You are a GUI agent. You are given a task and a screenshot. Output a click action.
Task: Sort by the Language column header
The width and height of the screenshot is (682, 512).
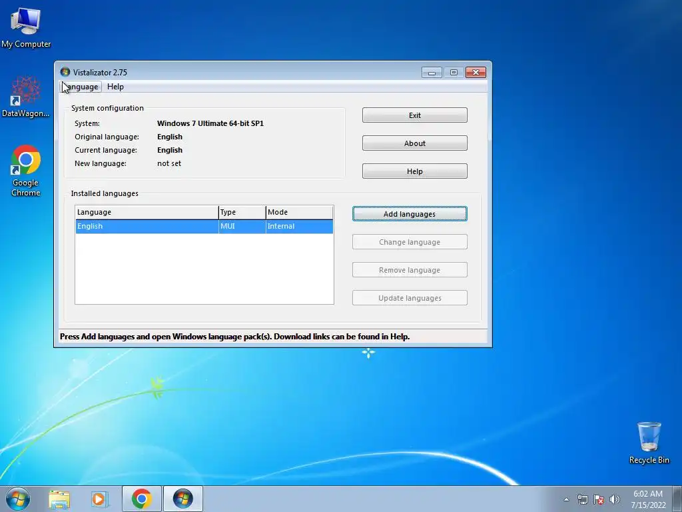[147, 212]
